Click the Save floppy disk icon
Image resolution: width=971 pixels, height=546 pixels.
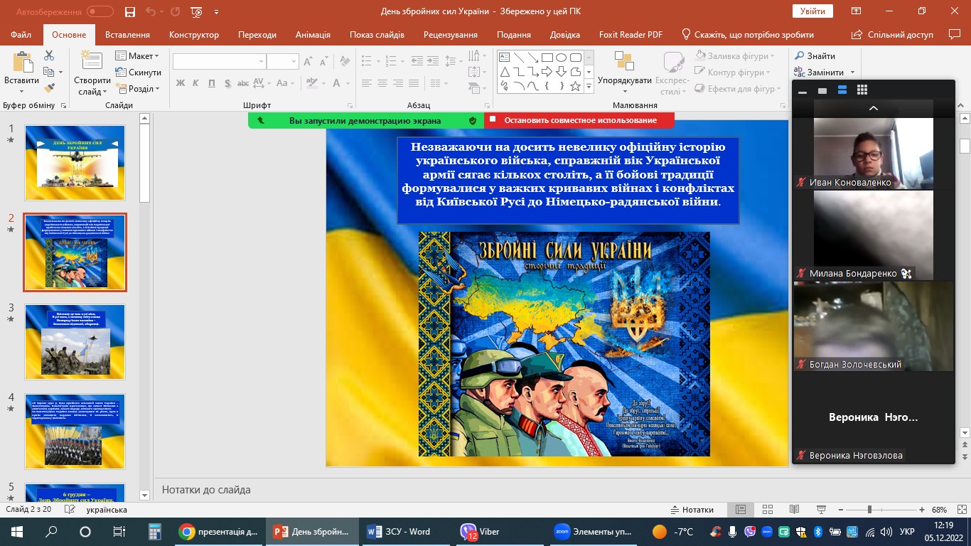[129, 11]
